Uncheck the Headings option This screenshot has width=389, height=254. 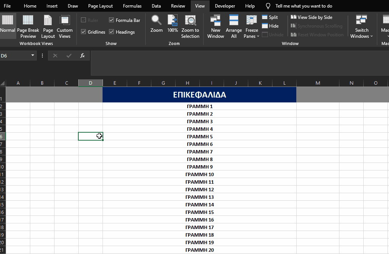pyautogui.click(x=112, y=32)
